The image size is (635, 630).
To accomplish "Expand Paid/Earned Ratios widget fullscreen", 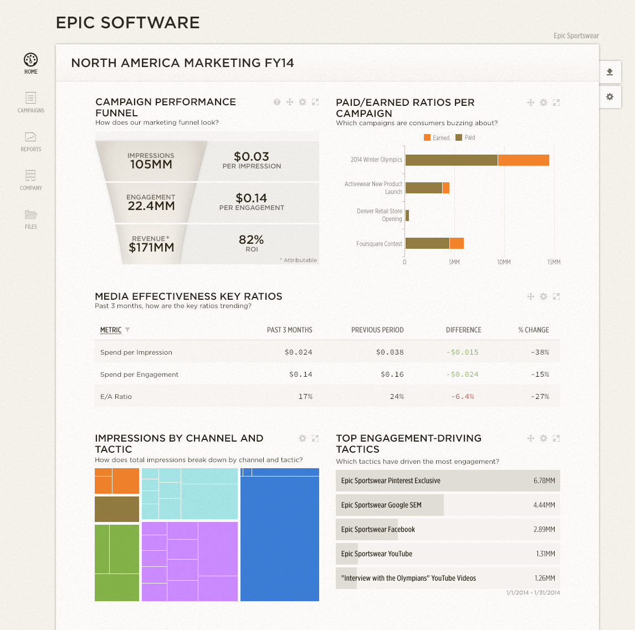I will 556,103.
